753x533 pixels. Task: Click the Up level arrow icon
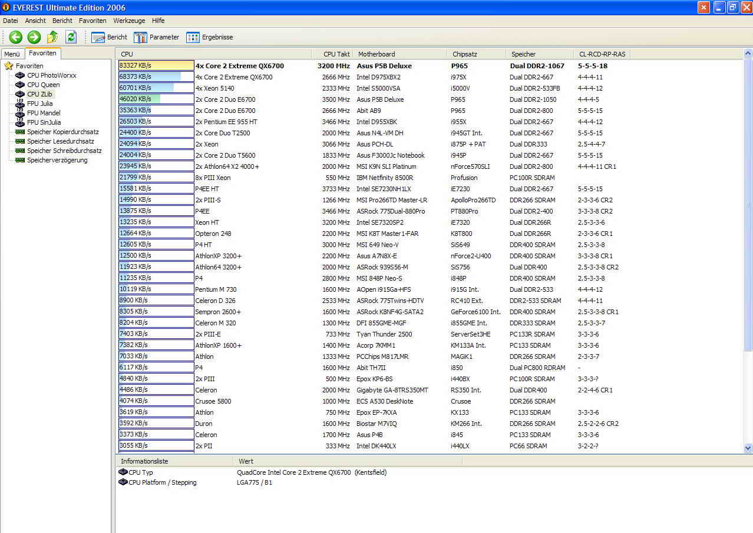pyautogui.click(x=52, y=37)
